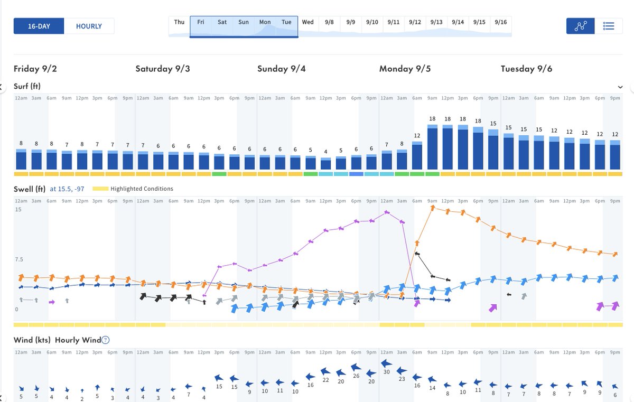Click dark blue condition segment on Sunday 6pm

tap(356, 174)
